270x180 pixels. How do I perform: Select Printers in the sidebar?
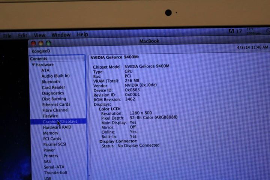(x=51, y=156)
